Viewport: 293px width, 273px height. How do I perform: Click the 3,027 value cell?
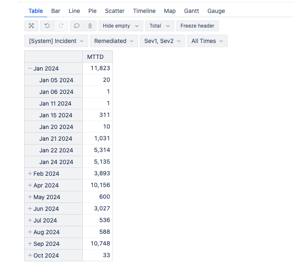click(97, 208)
